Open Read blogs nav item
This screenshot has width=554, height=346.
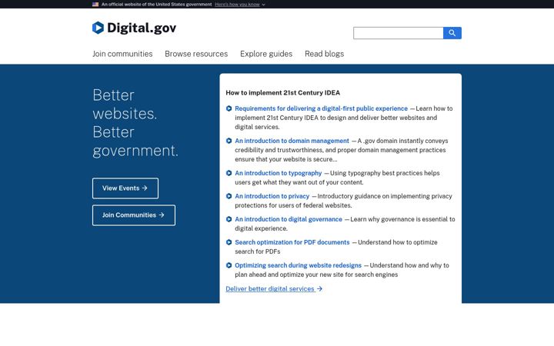pos(325,54)
